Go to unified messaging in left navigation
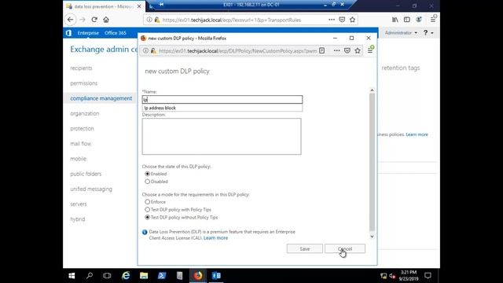Viewport: 503px width, 283px height. pyautogui.click(x=91, y=189)
